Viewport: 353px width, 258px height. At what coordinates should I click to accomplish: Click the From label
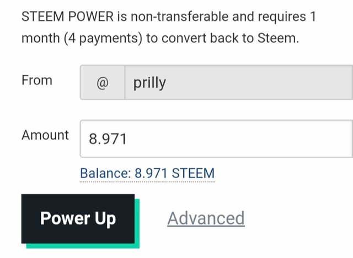tap(37, 80)
